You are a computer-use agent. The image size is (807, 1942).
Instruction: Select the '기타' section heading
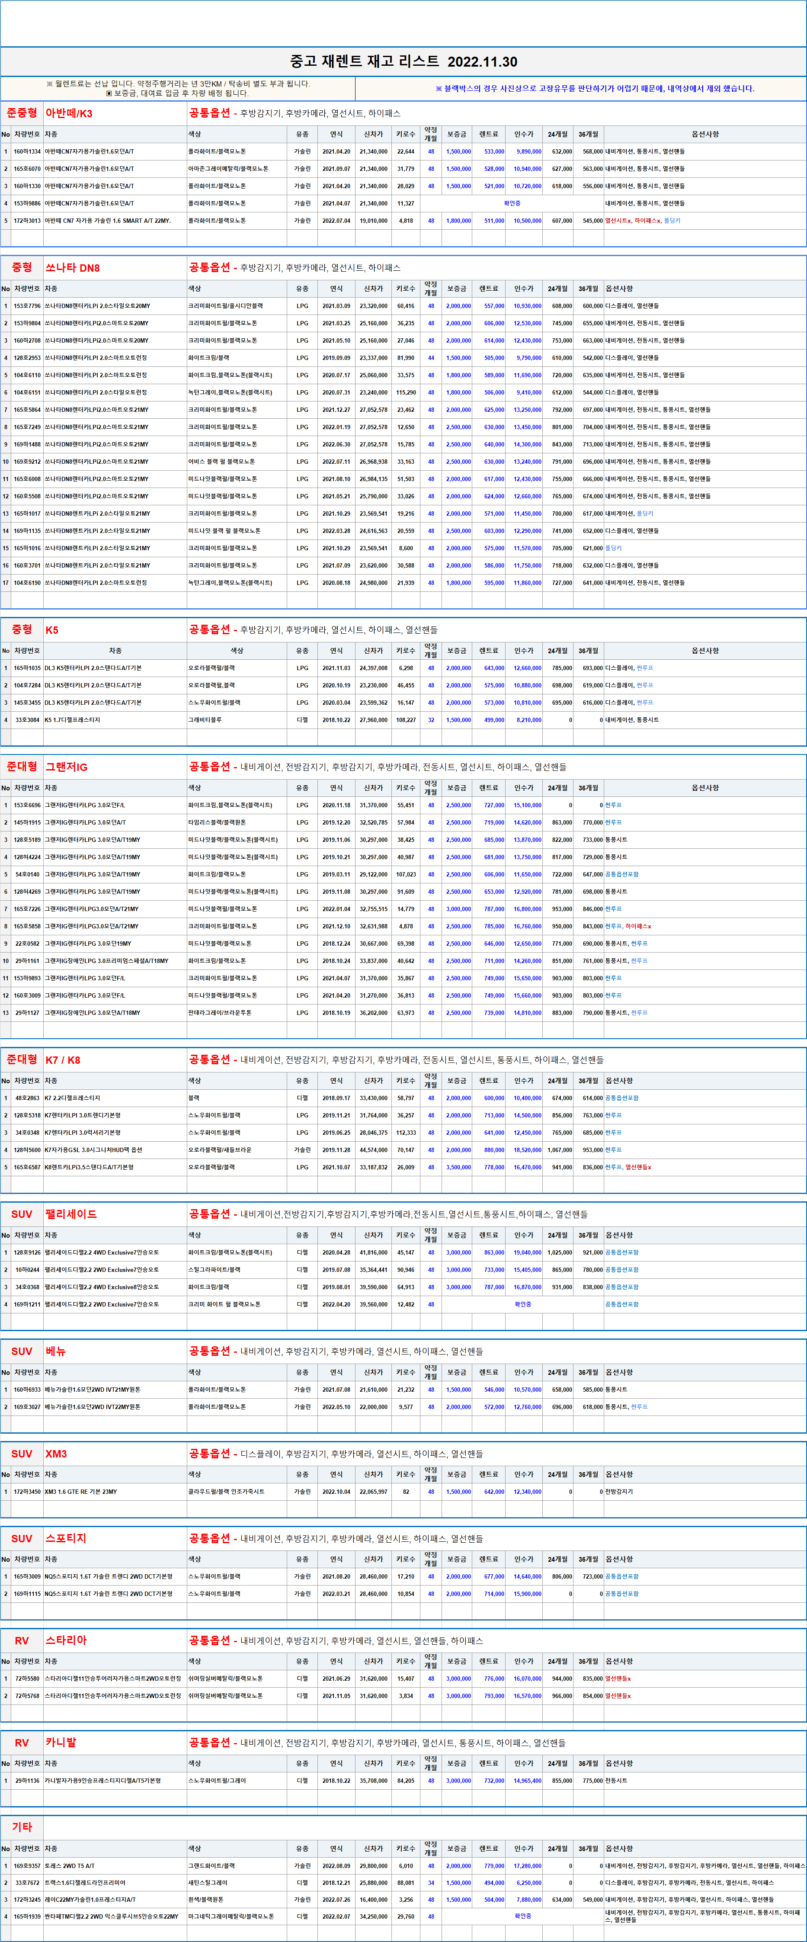pyautogui.click(x=22, y=1827)
